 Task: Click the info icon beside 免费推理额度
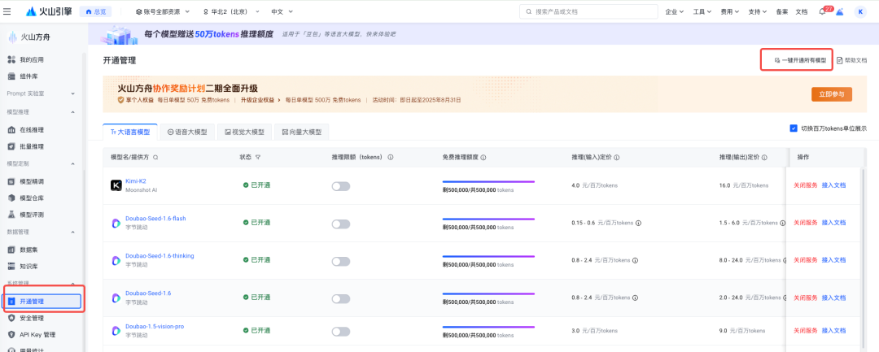483,157
